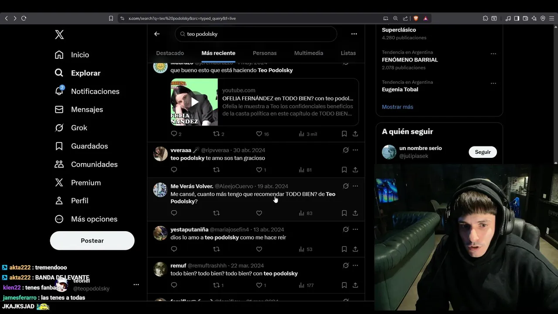Reload the page in browser toolbar
Image resolution: width=558 pixels, height=314 pixels.
pyautogui.click(x=24, y=18)
